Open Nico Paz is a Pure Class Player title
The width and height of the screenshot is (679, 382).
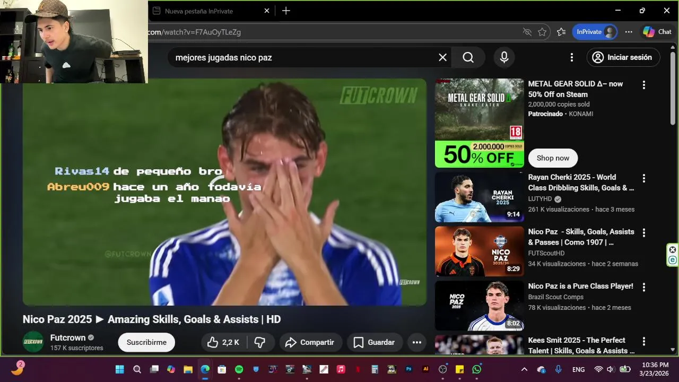581,286
